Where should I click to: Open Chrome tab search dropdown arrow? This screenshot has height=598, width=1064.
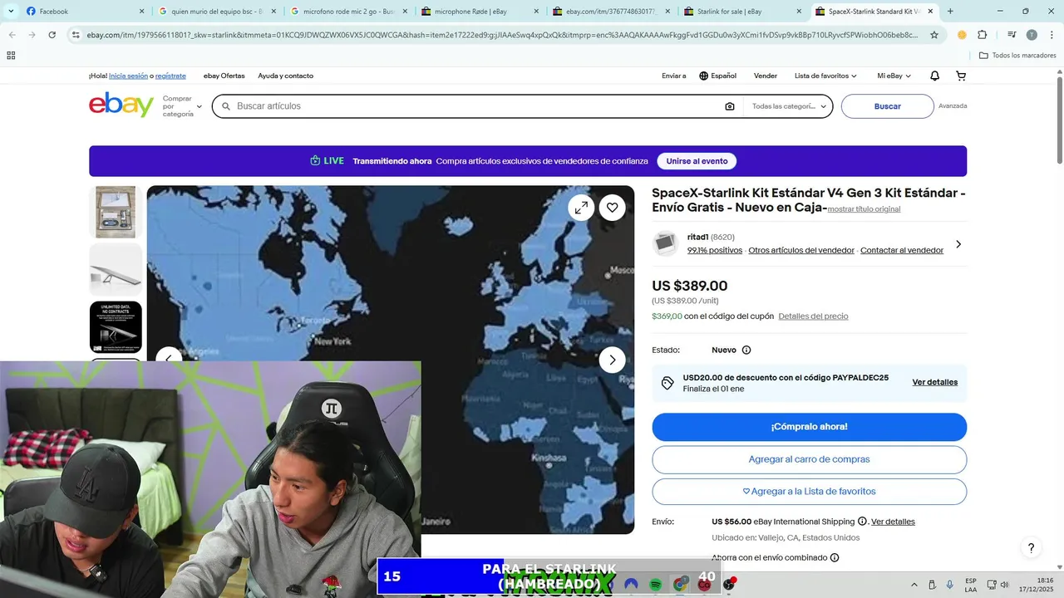click(x=11, y=12)
